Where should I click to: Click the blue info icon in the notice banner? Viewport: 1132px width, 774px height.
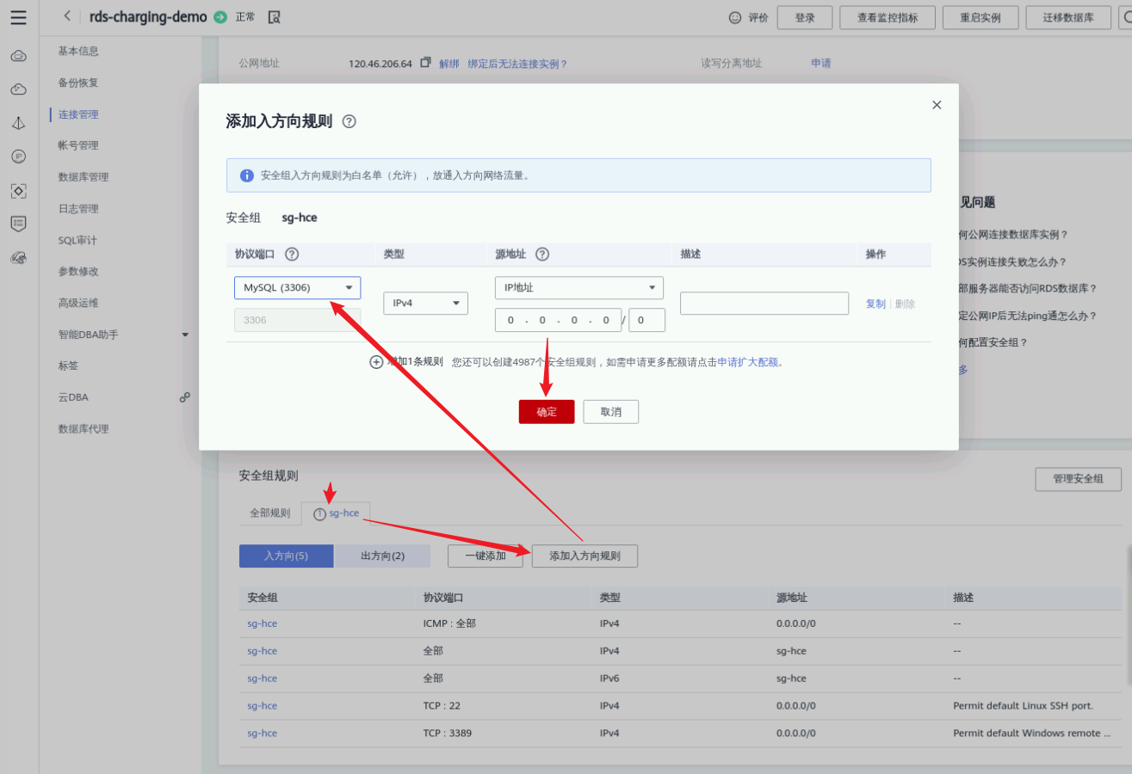click(x=247, y=175)
